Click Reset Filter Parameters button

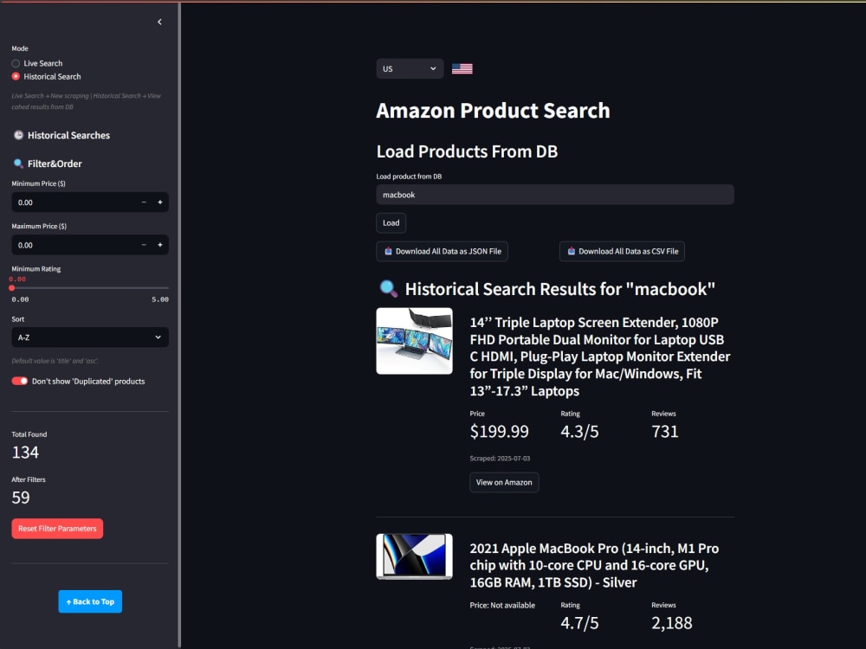pyautogui.click(x=57, y=529)
